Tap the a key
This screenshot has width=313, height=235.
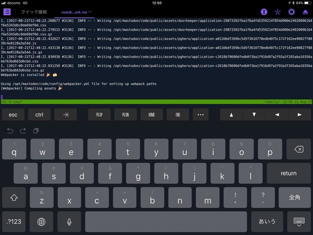pyautogui.click(x=26, y=174)
